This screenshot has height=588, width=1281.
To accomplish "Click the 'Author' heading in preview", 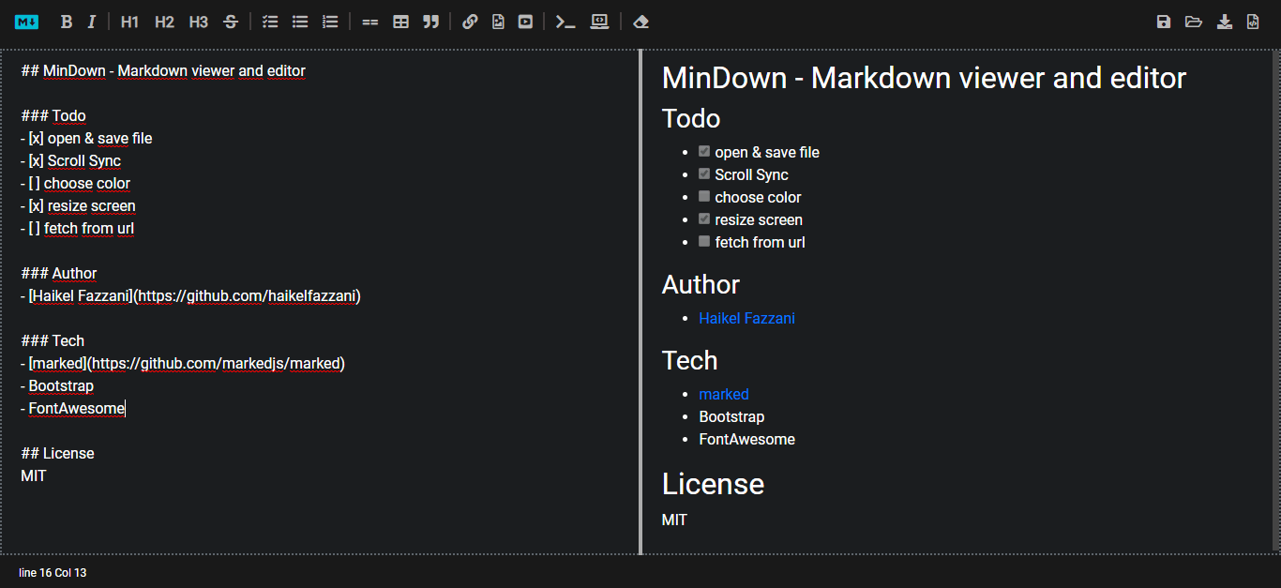I will pos(701,284).
